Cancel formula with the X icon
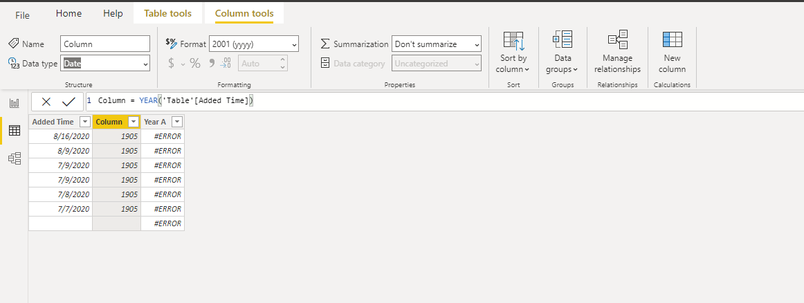 tap(46, 102)
